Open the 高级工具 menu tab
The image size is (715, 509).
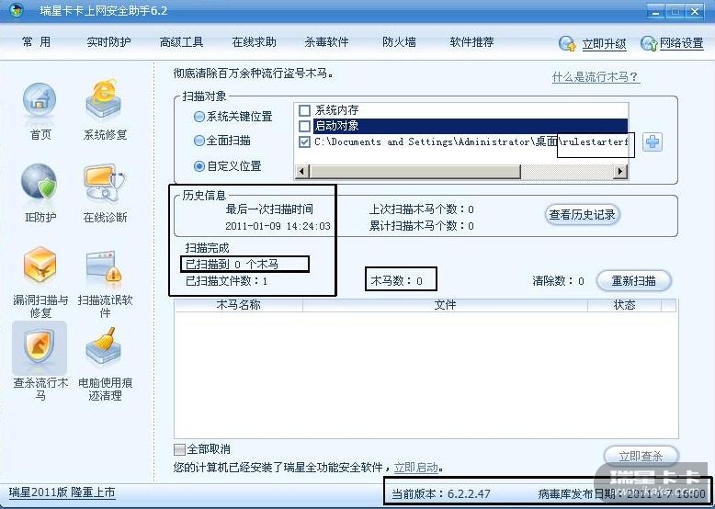181,42
